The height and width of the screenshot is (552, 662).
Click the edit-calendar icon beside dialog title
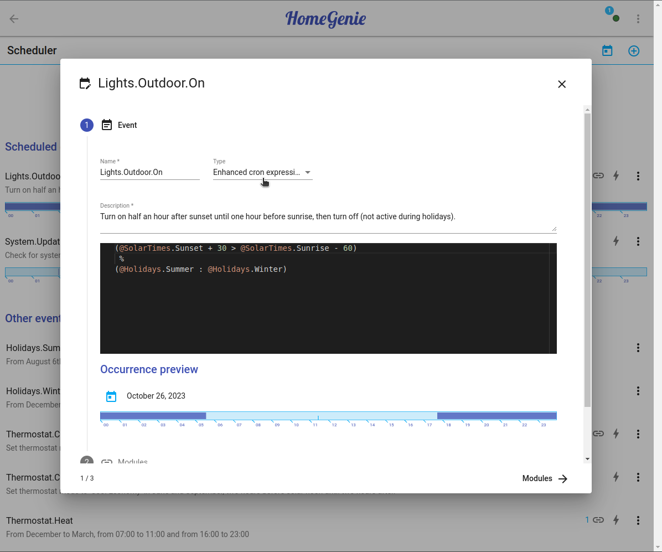point(85,83)
